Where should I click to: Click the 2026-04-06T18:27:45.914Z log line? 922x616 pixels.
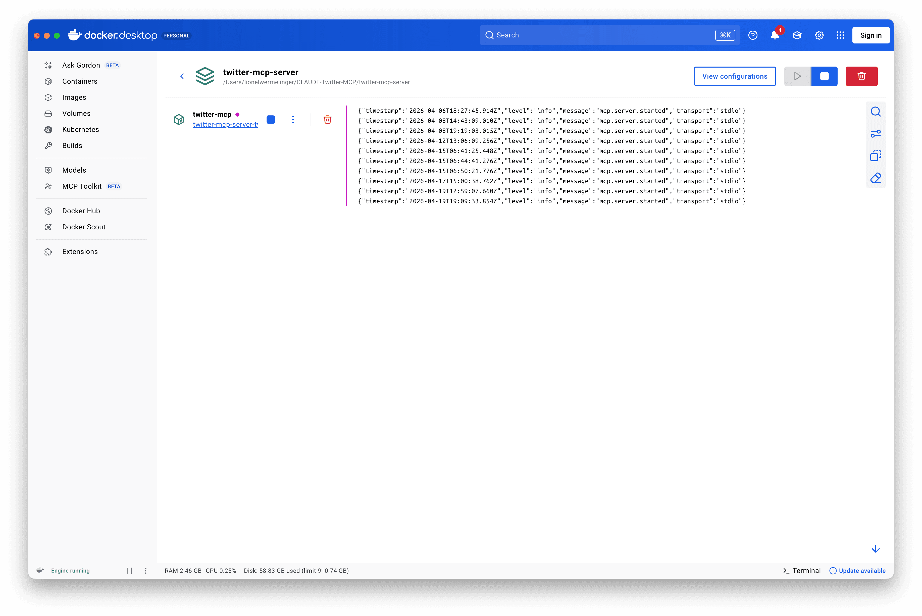click(x=551, y=111)
